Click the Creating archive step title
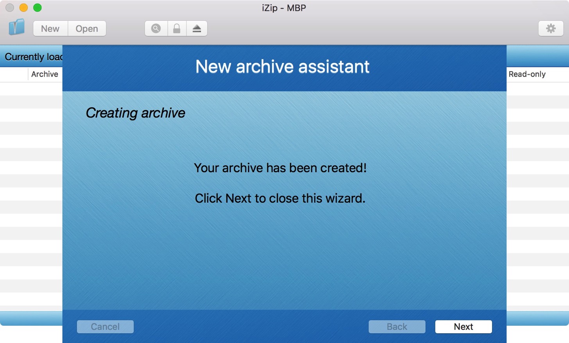The height and width of the screenshot is (343, 569). click(135, 113)
